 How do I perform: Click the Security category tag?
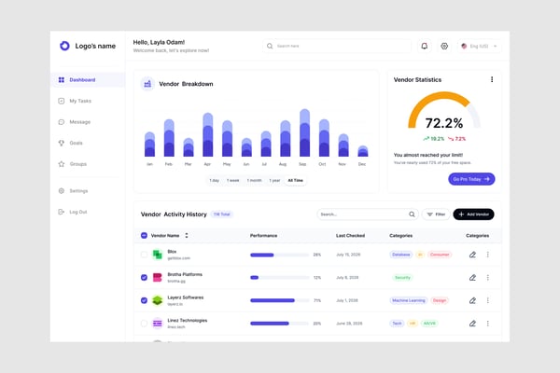pyautogui.click(x=402, y=277)
